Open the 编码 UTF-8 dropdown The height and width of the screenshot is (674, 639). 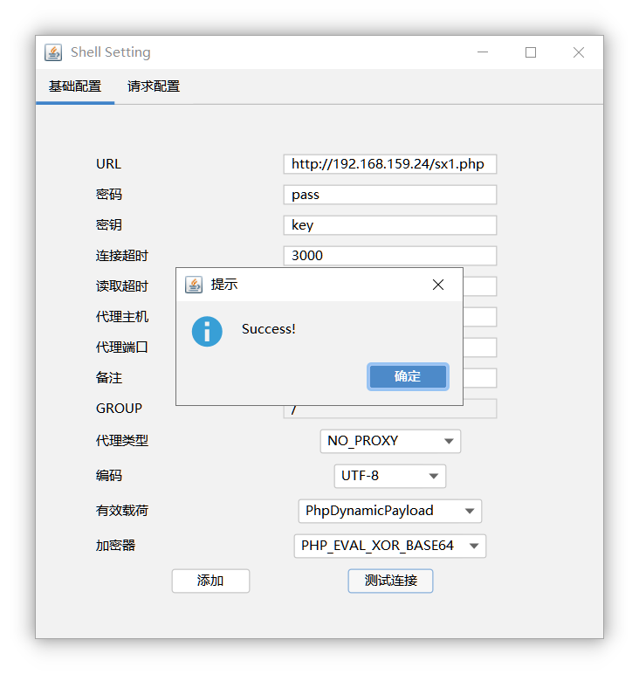click(390, 476)
